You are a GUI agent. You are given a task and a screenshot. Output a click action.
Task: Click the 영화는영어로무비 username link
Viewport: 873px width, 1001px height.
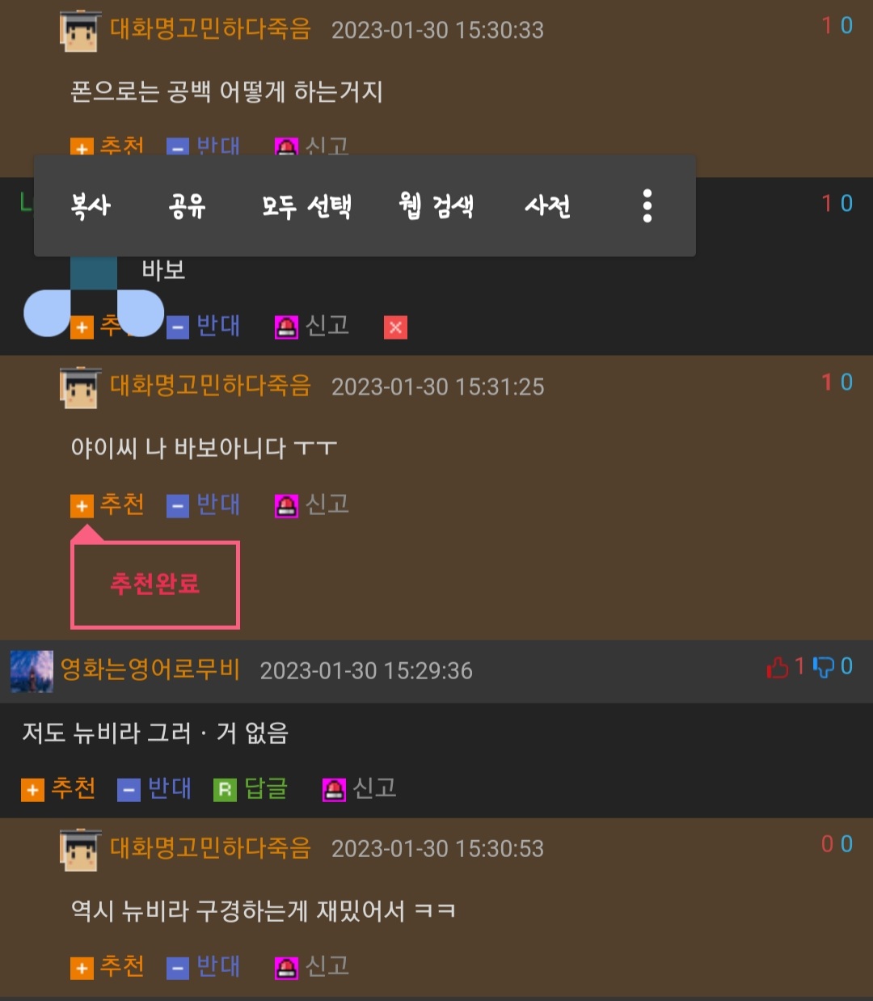[150, 669]
